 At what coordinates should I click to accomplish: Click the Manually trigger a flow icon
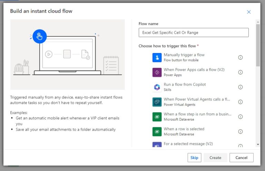tap(157, 57)
